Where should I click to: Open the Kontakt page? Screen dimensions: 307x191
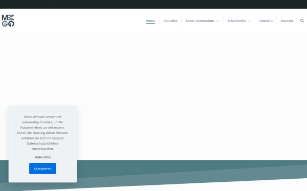(x=287, y=21)
